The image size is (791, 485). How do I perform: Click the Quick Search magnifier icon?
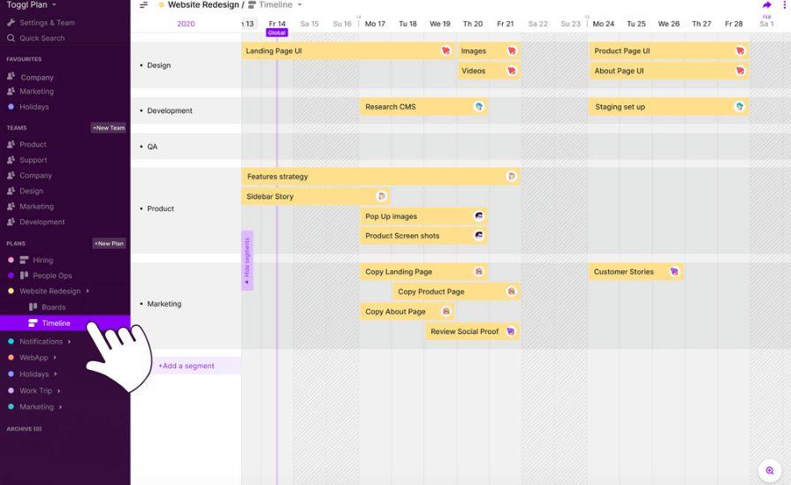11,38
